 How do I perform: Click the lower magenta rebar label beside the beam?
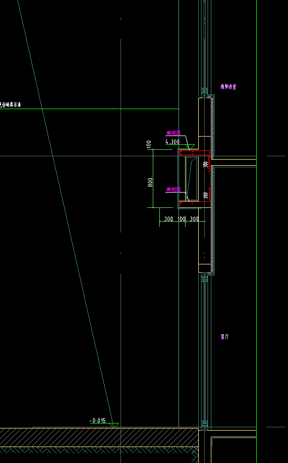click(174, 189)
